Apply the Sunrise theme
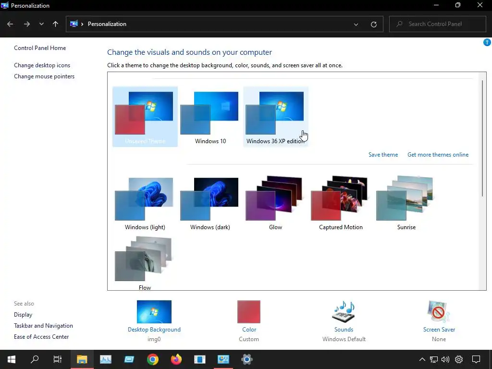The height and width of the screenshot is (369, 492). [x=406, y=203]
